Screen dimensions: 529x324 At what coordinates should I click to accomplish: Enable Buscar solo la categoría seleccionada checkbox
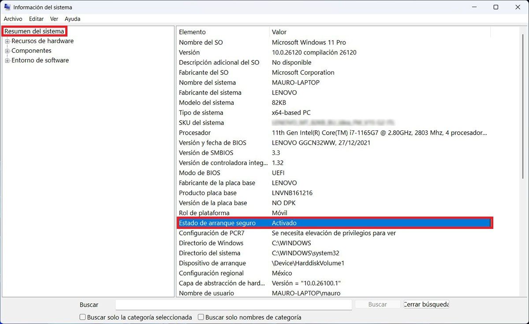tap(82, 317)
